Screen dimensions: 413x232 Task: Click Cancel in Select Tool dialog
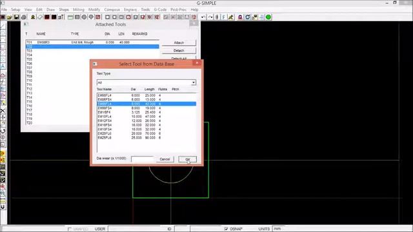coord(165,159)
